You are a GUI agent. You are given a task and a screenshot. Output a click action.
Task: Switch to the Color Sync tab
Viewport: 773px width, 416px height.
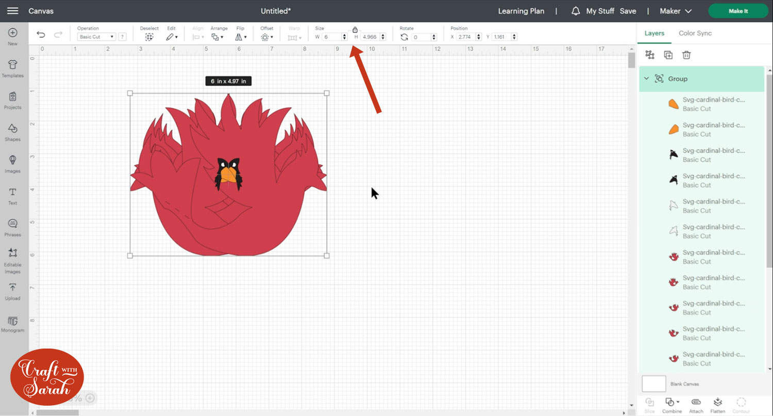(695, 33)
